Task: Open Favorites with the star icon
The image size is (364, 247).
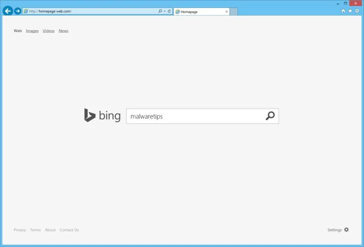Action: (350, 11)
